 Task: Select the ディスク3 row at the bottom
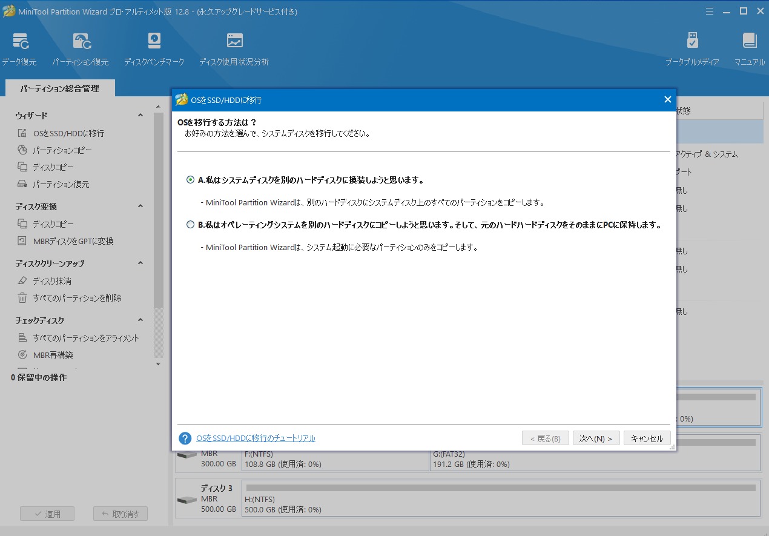[x=208, y=498]
